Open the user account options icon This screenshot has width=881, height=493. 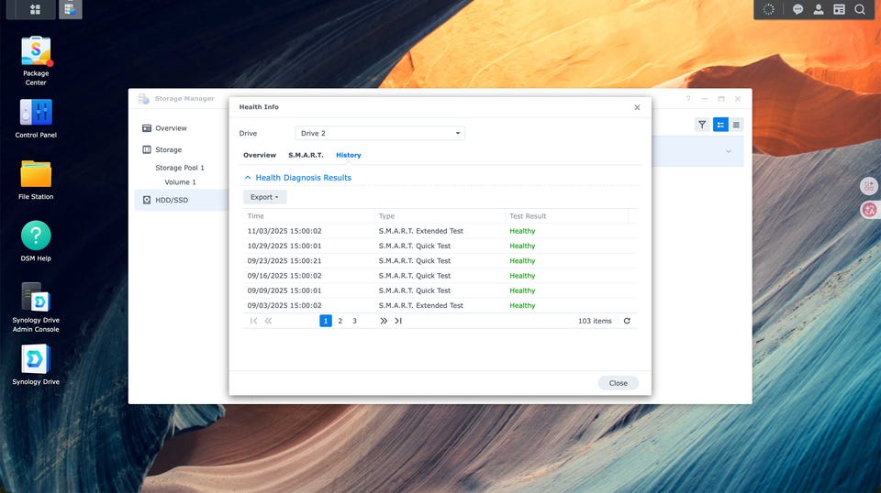coord(819,9)
